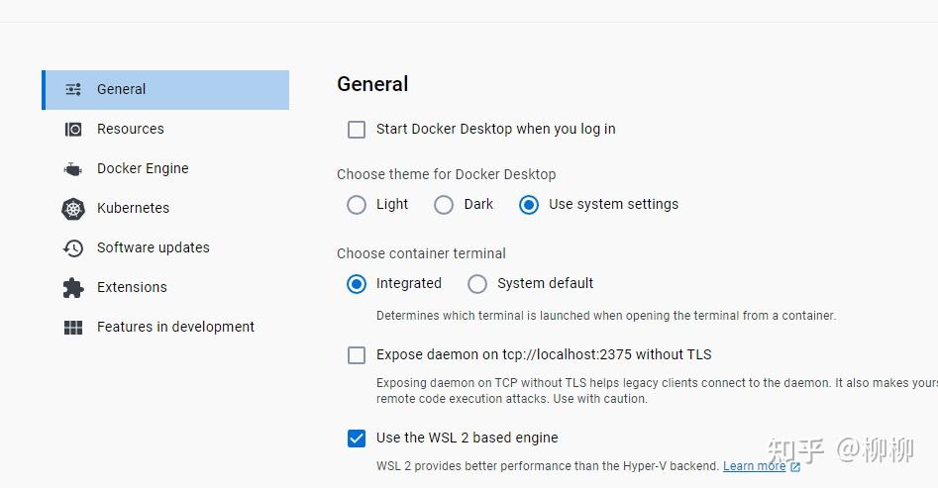Click the Features in development grid icon
Viewport: 938px width, 488px height.
click(x=73, y=327)
